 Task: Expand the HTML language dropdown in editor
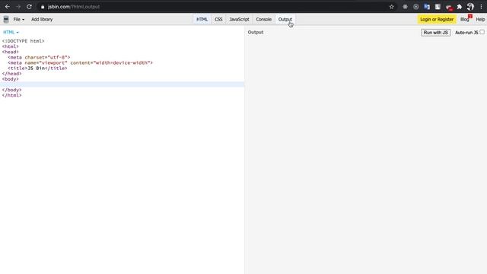(11, 32)
